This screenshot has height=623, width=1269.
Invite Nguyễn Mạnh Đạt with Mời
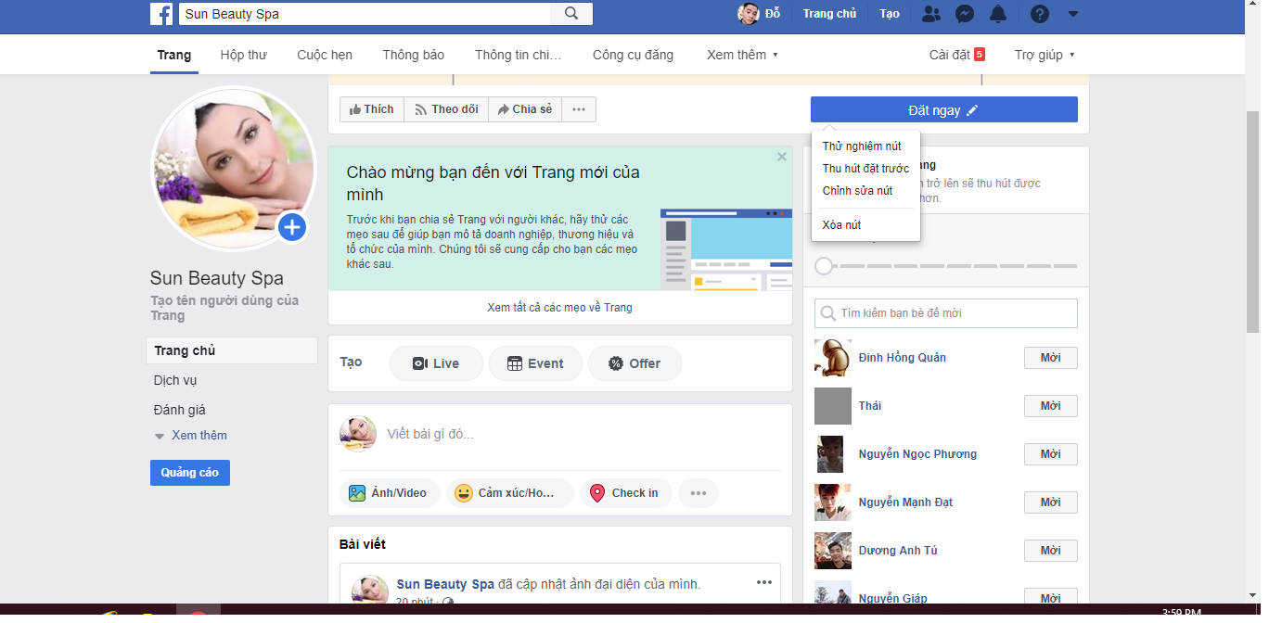pyautogui.click(x=1050, y=502)
